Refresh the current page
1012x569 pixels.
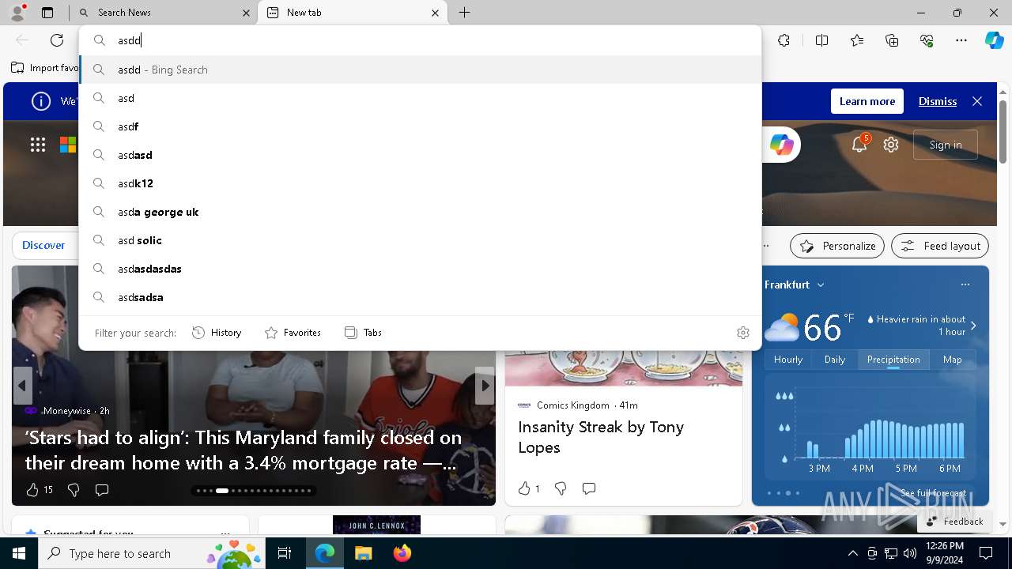point(57,40)
